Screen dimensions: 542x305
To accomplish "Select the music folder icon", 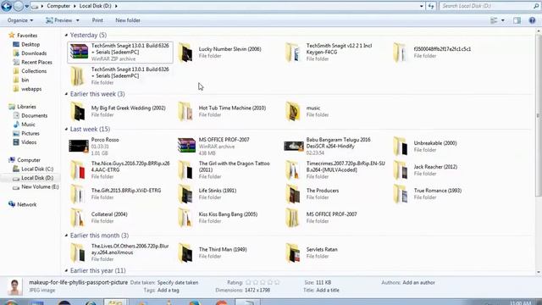I will 293,111.
